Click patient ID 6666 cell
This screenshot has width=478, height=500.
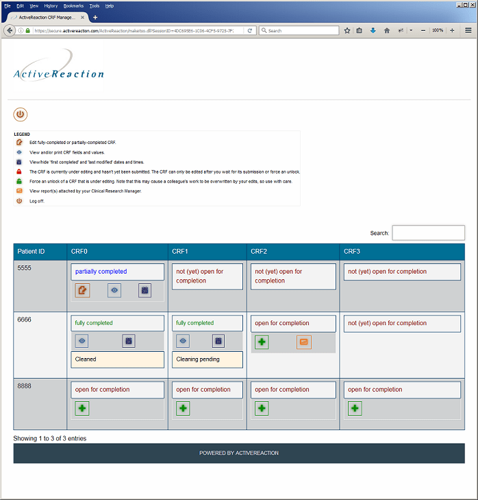[x=40, y=345]
